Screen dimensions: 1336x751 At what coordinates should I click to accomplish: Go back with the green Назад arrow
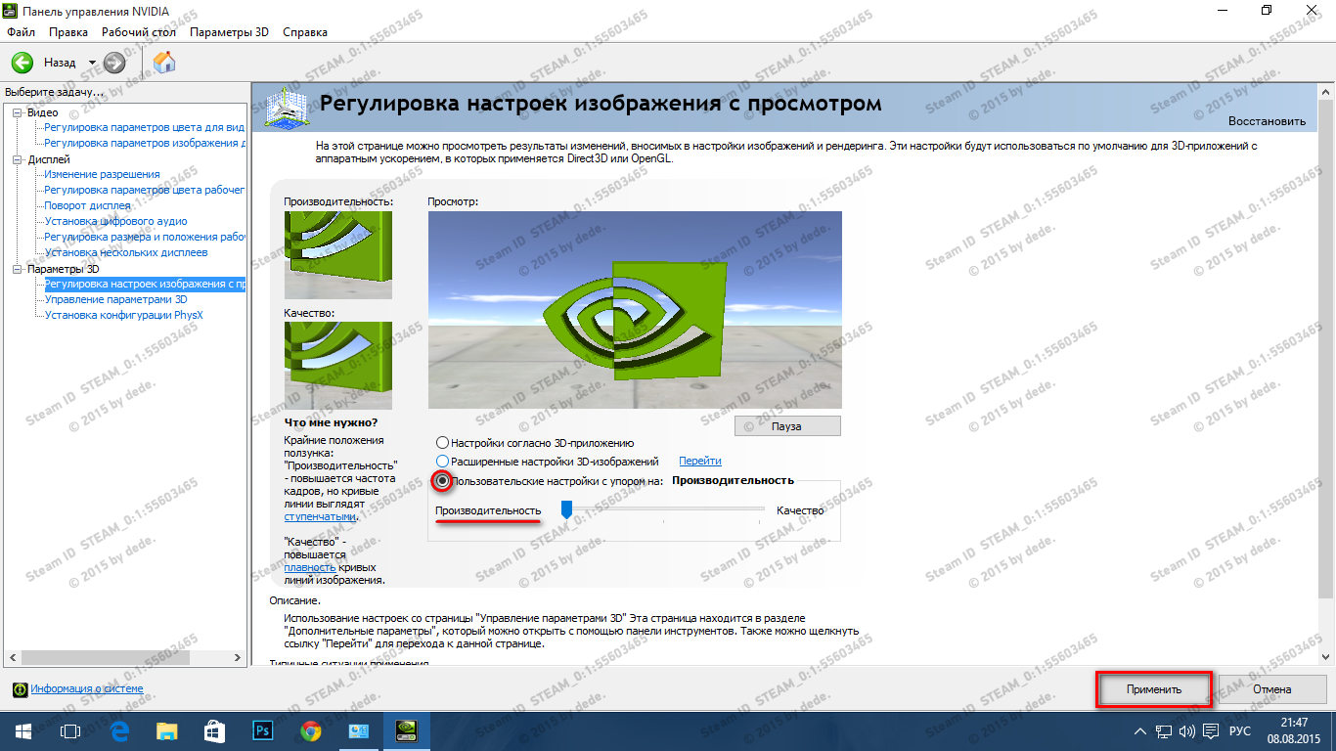[x=22, y=63]
